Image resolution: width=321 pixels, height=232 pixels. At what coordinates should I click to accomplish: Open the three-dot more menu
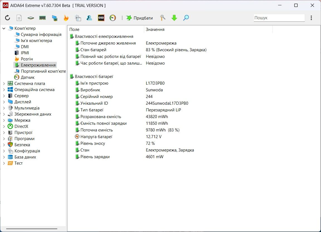[311, 18]
